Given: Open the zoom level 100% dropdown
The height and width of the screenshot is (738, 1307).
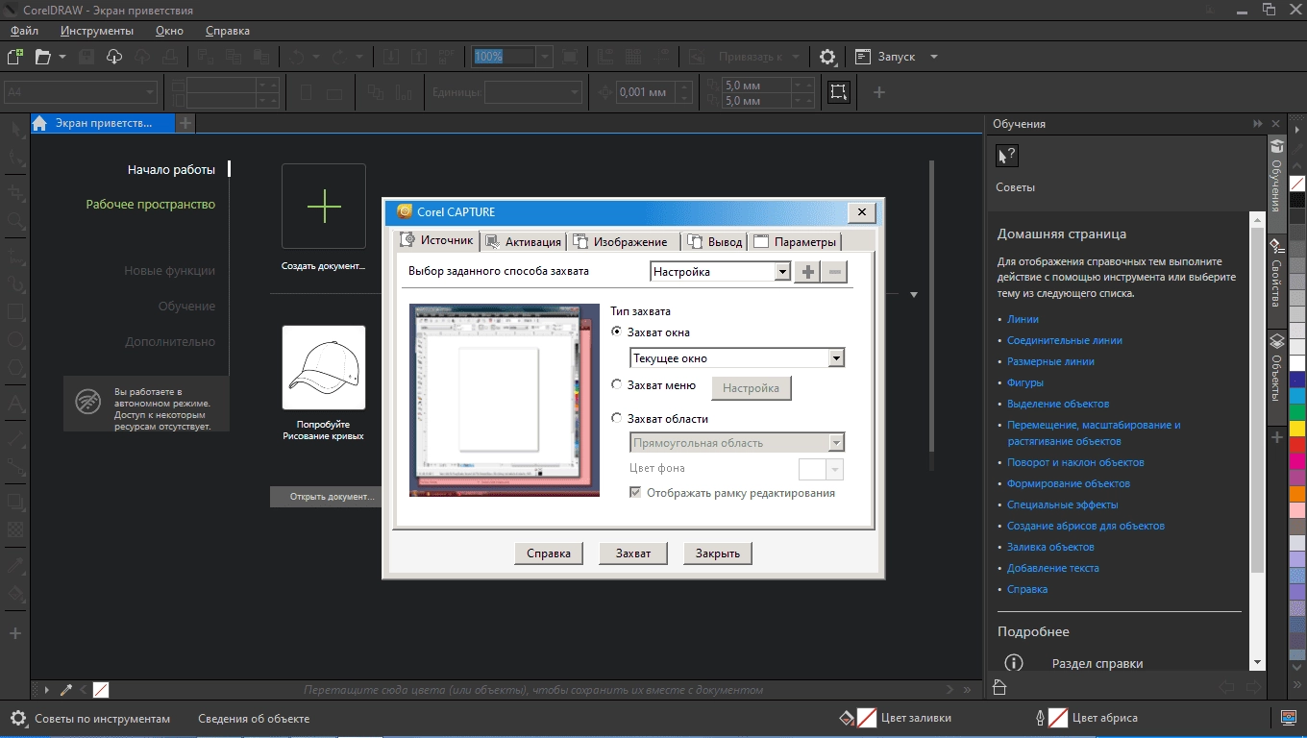Looking at the screenshot, I should 545,57.
